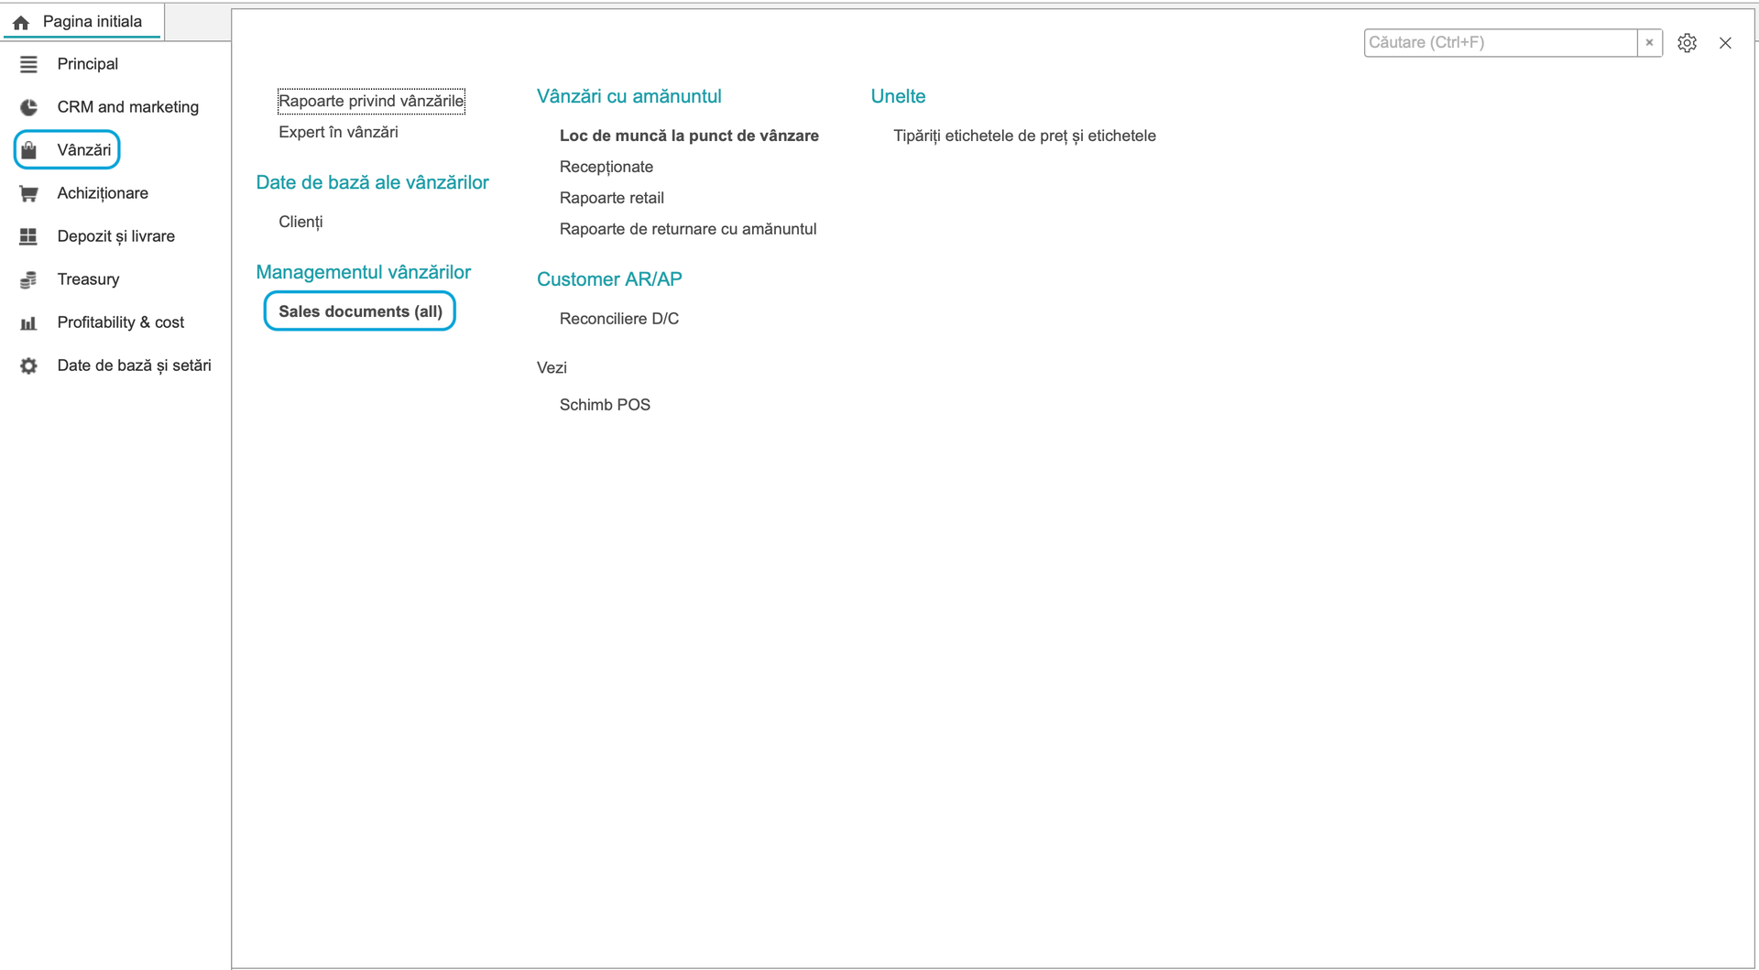
Task: Click the Date de bază și setări gear icon
Action: [x=28, y=365]
